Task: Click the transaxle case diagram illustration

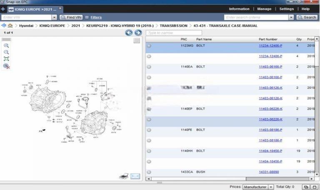Action: (x=71, y=109)
